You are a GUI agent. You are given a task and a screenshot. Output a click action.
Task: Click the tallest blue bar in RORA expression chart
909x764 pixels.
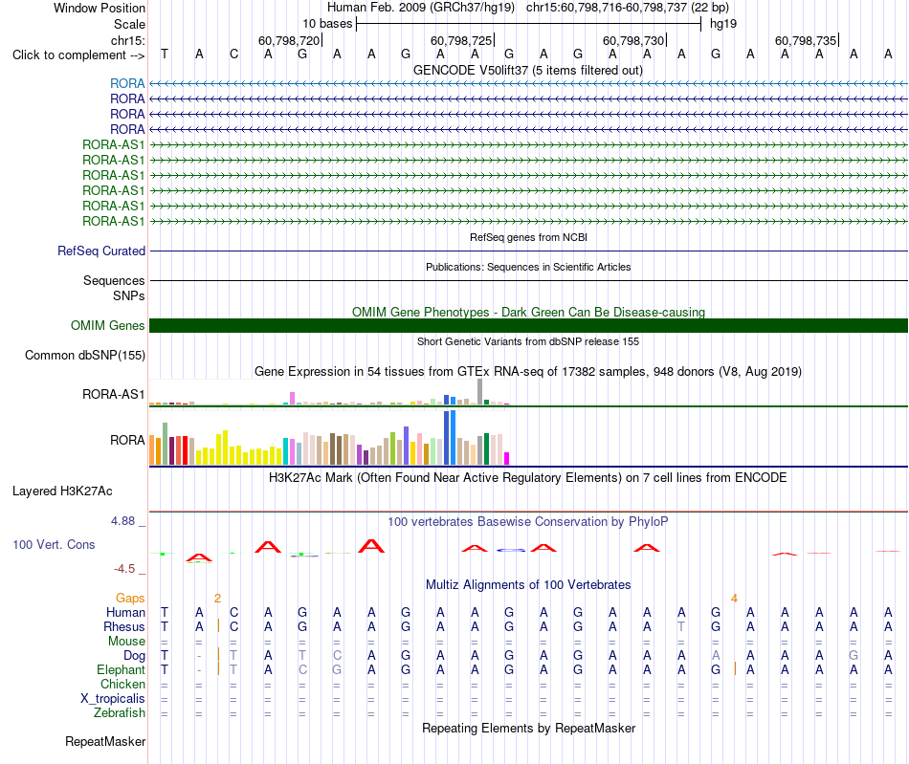[453, 437]
